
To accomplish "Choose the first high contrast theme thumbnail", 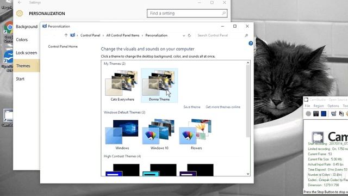I will tap(122, 170).
